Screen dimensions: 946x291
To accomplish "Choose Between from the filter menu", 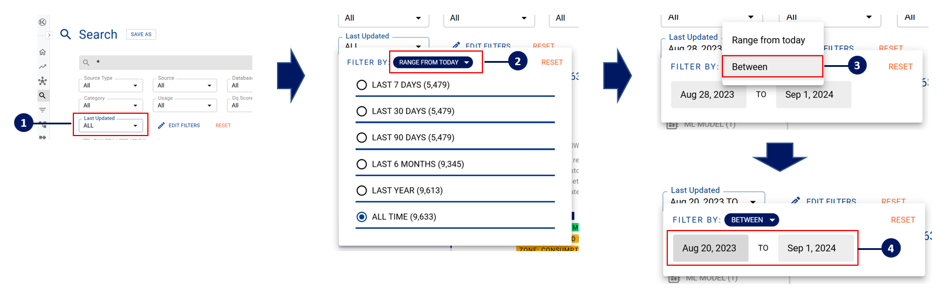I will tap(772, 67).
